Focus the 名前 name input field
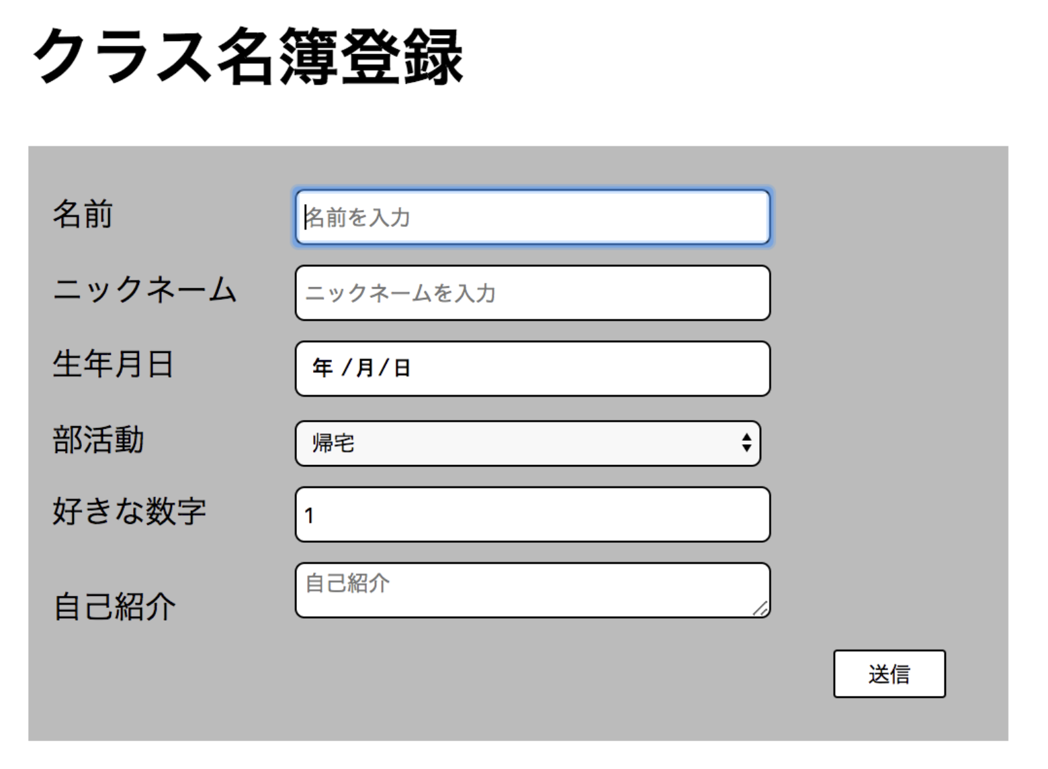Screen dimensions: 1048x769 point(531,217)
